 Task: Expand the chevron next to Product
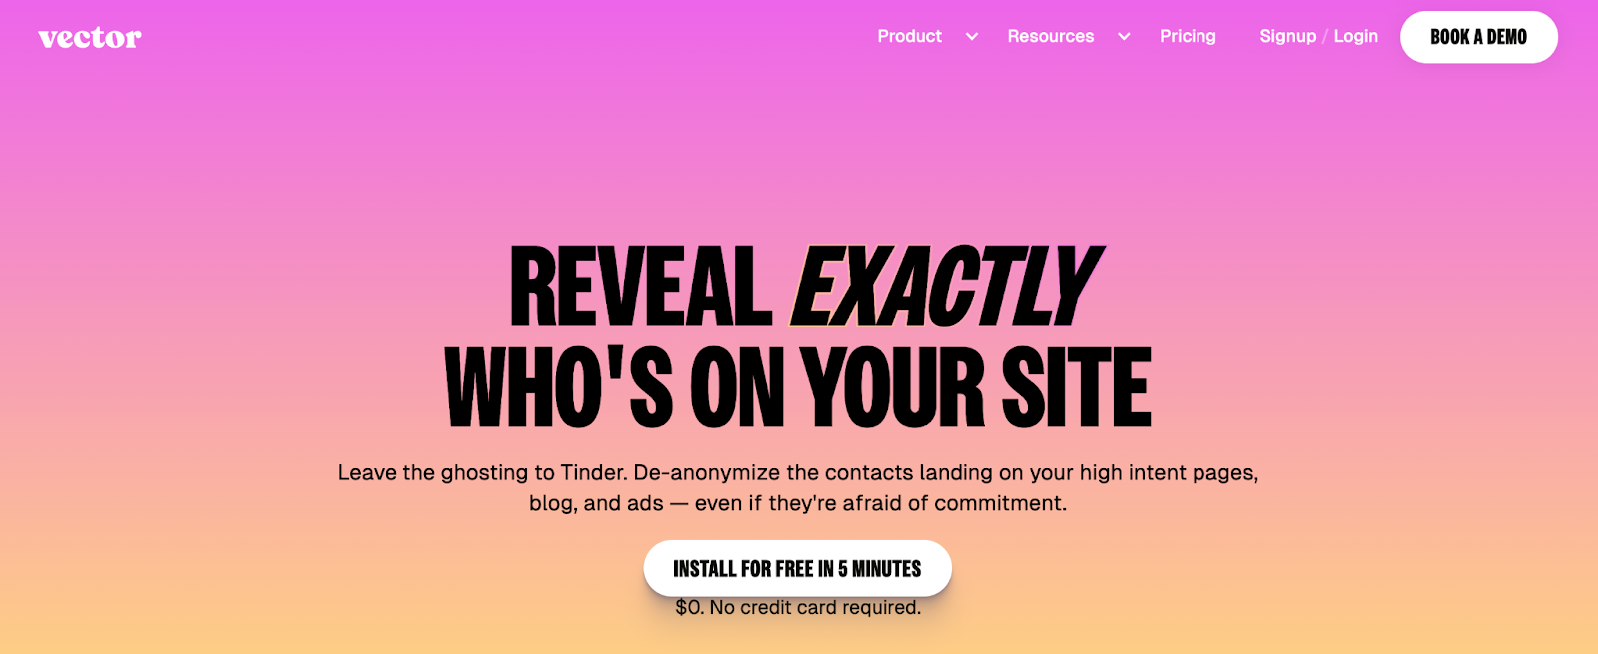pyautogui.click(x=971, y=37)
